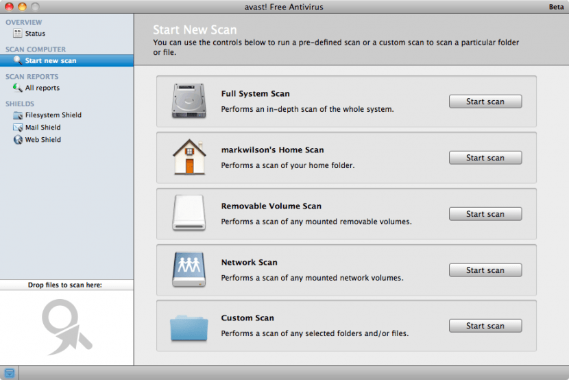Viewport: 569px width, 380px height.
Task: Click the Start New Scan page heading
Action: [195, 29]
